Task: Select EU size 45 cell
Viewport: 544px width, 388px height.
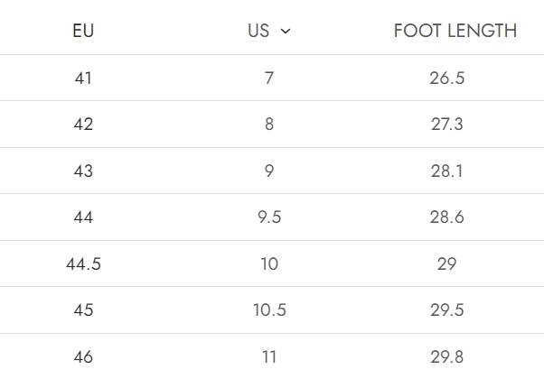Action: [x=83, y=310]
